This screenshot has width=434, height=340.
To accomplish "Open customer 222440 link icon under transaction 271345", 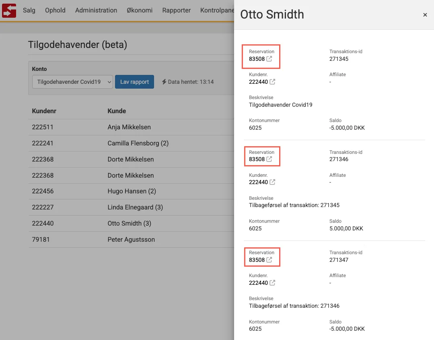I will (x=272, y=82).
